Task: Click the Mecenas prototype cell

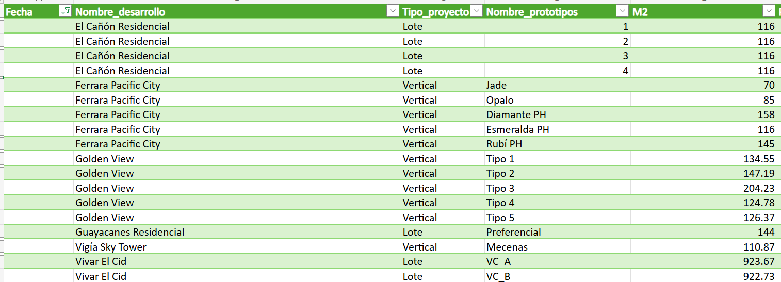Action: point(507,247)
